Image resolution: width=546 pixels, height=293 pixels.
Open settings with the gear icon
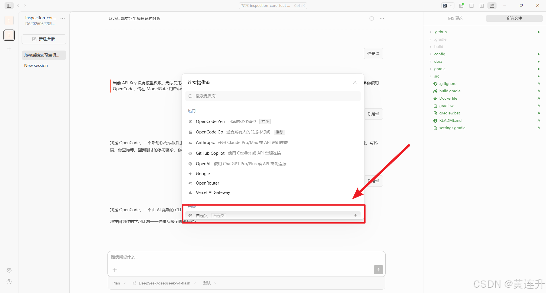point(9,270)
